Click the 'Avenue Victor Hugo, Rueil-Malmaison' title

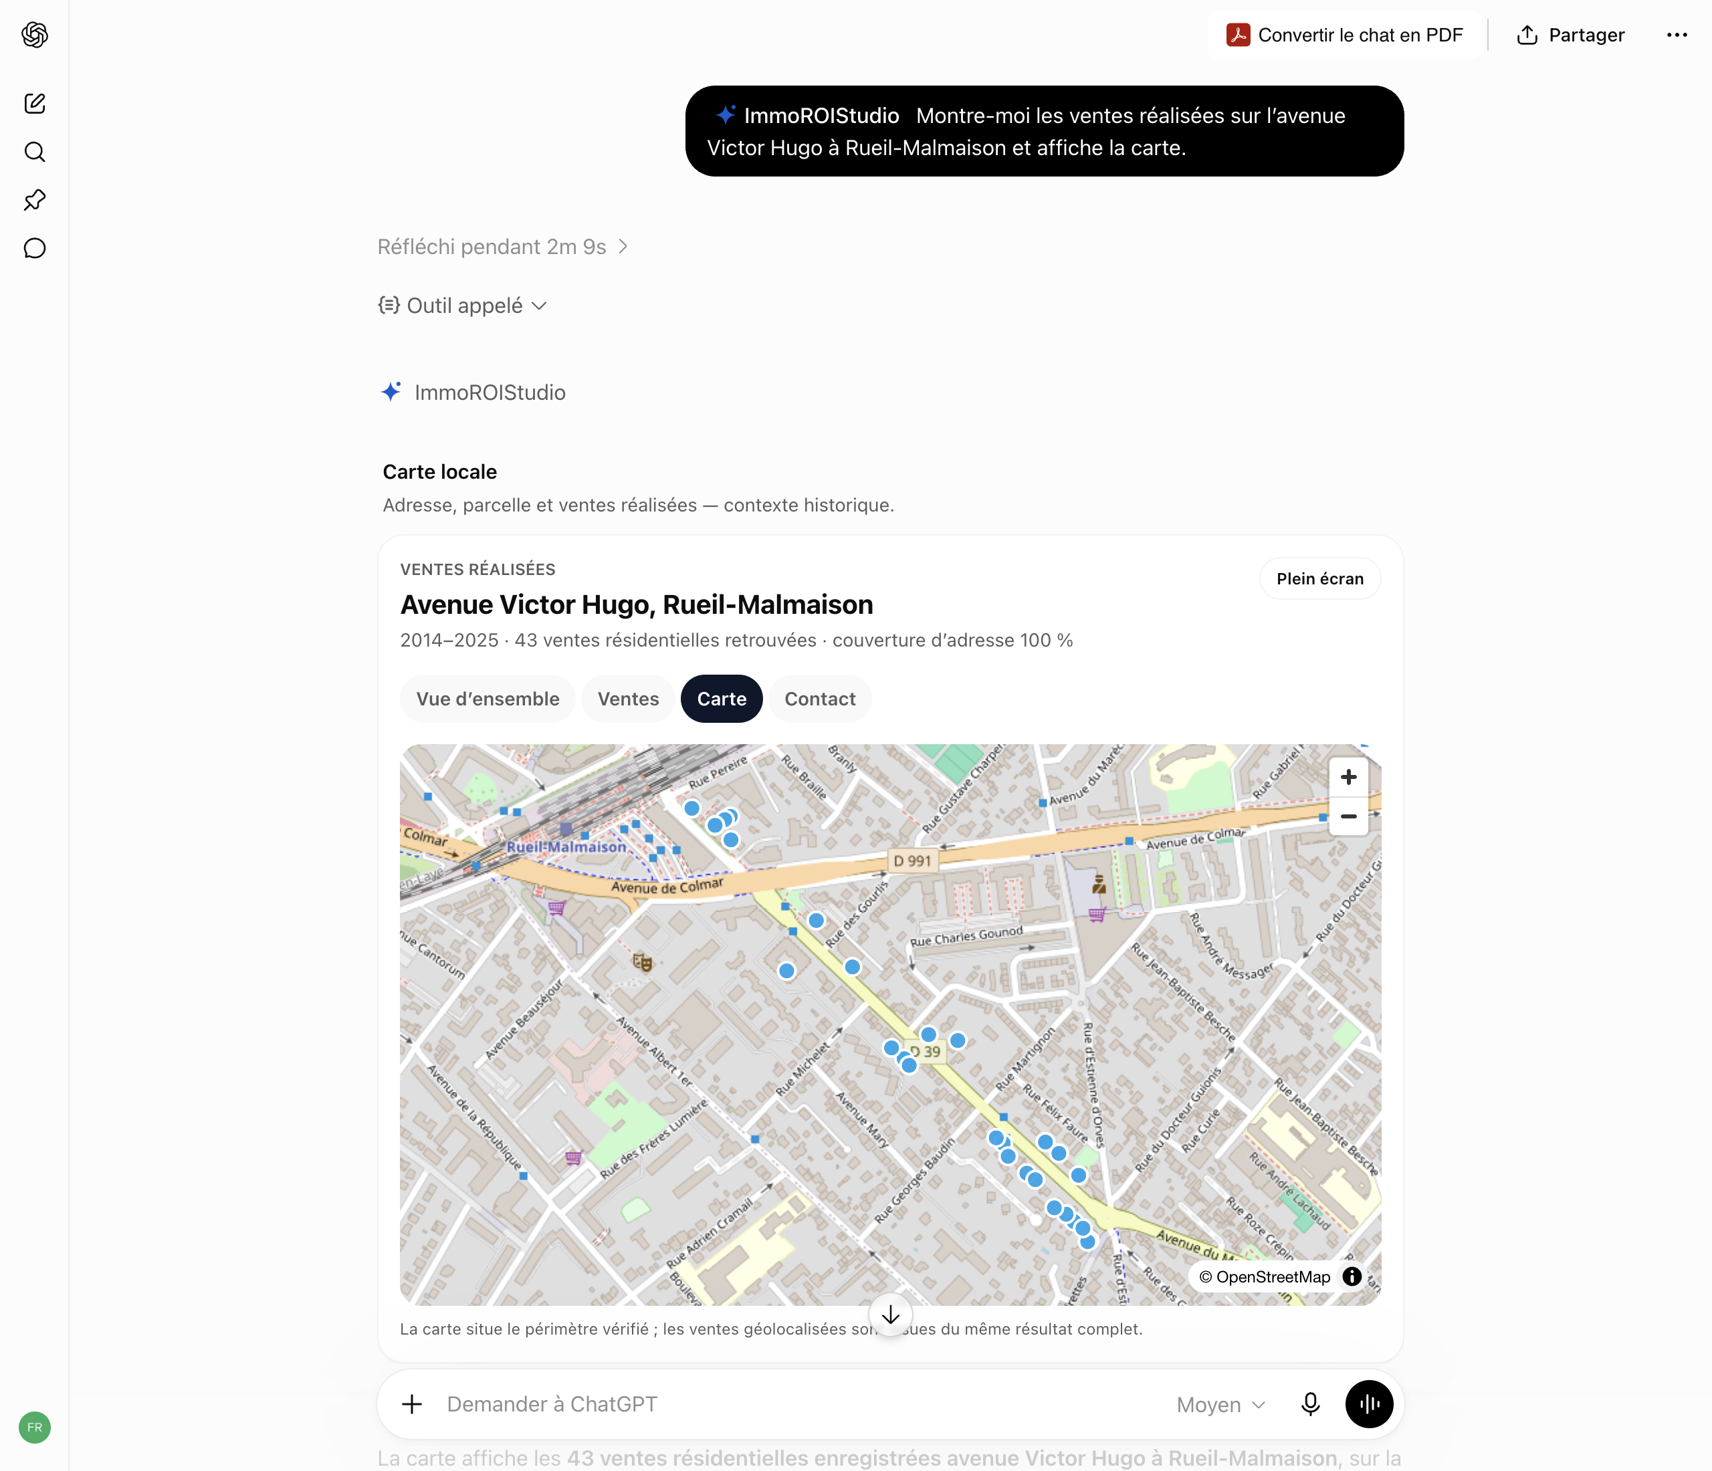coord(636,604)
